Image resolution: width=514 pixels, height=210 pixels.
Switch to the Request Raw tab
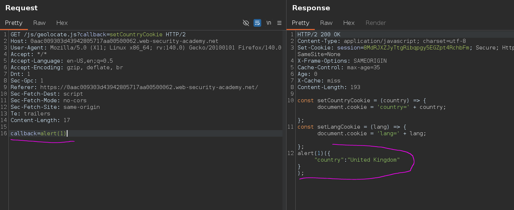click(x=39, y=23)
